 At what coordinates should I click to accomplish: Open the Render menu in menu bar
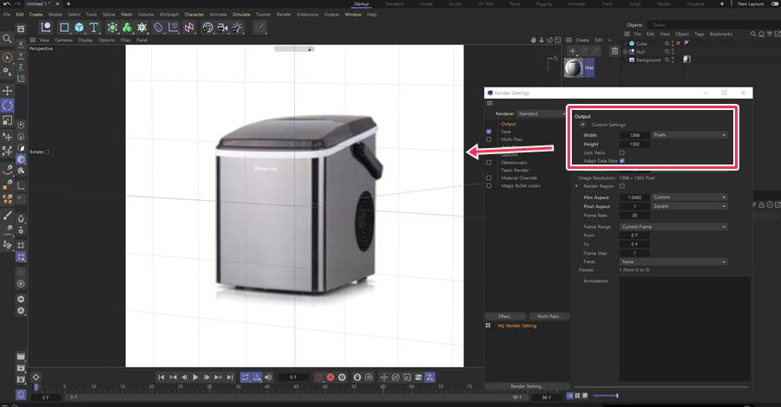click(x=284, y=15)
